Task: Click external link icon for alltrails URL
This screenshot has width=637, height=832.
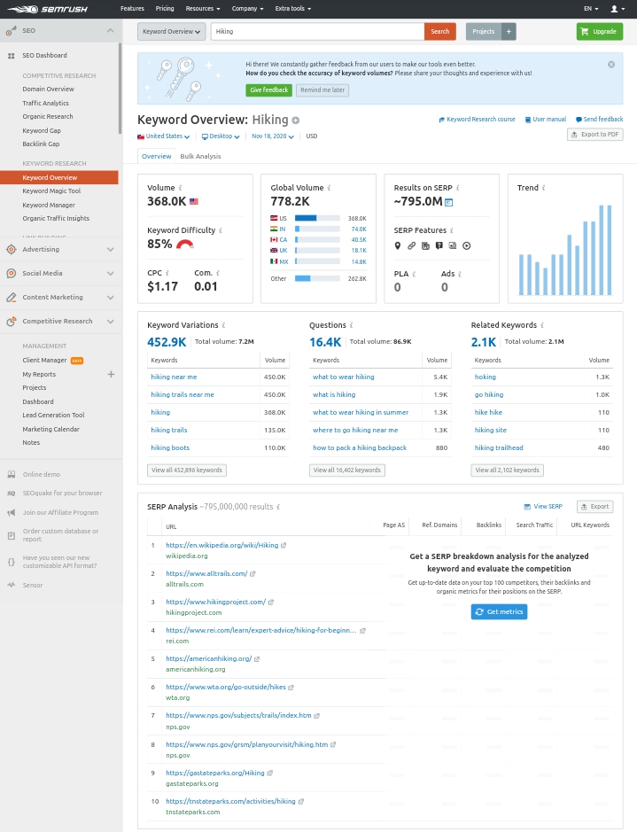Action: pyautogui.click(x=252, y=573)
